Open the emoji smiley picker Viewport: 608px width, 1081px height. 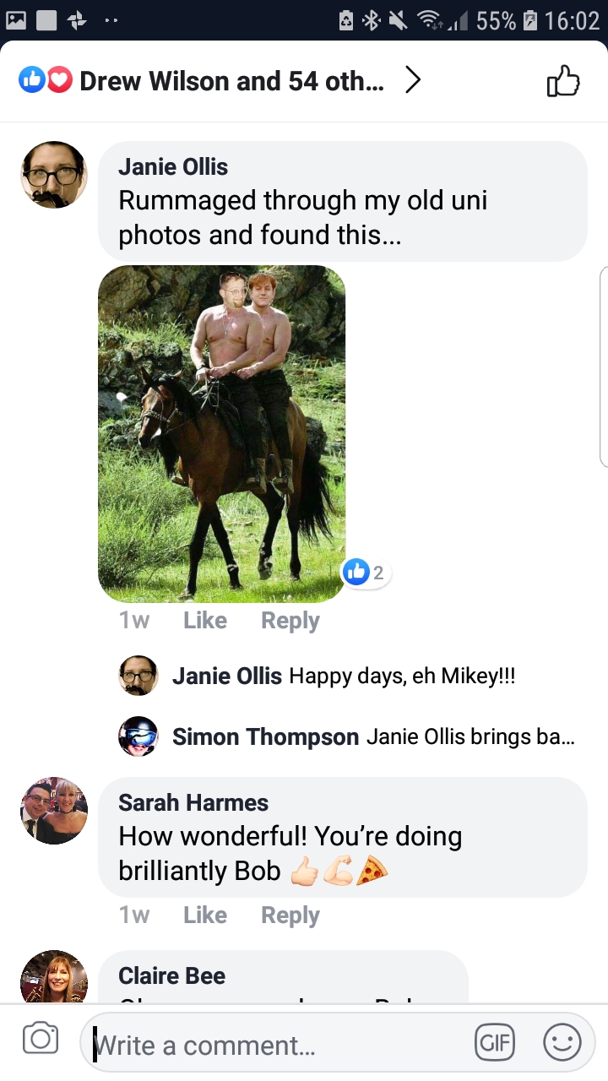tap(562, 1044)
